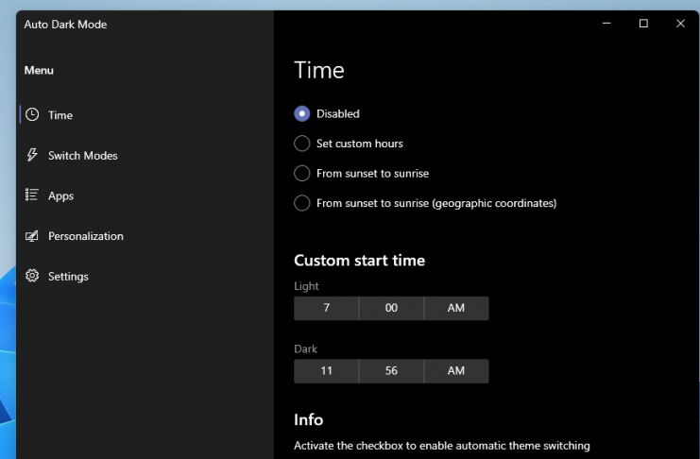This screenshot has height=459, width=700.
Task: Choose Set custom hours option
Action: click(301, 144)
